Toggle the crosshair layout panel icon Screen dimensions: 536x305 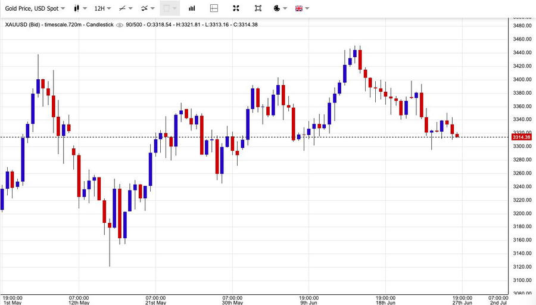tap(214, 8)
